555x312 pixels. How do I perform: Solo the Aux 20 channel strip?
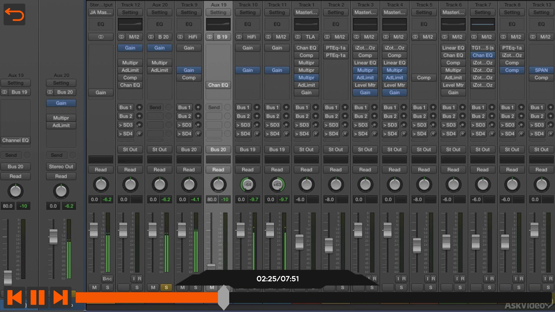tap(166, 287)
